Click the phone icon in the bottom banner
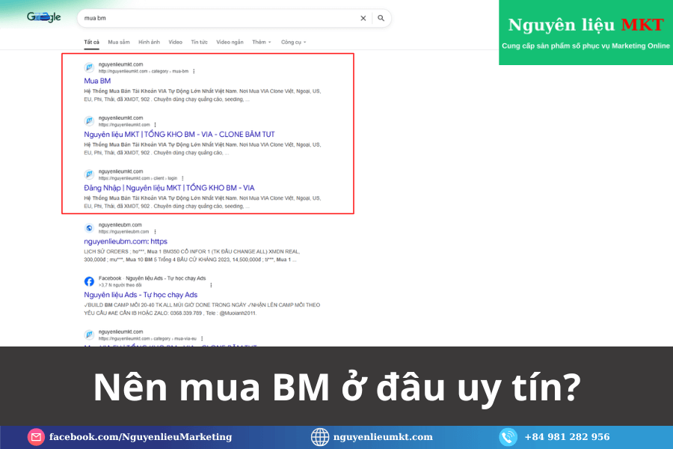Image resolution: width=673 pixels, height=449 pixels. tap(508, 437)
